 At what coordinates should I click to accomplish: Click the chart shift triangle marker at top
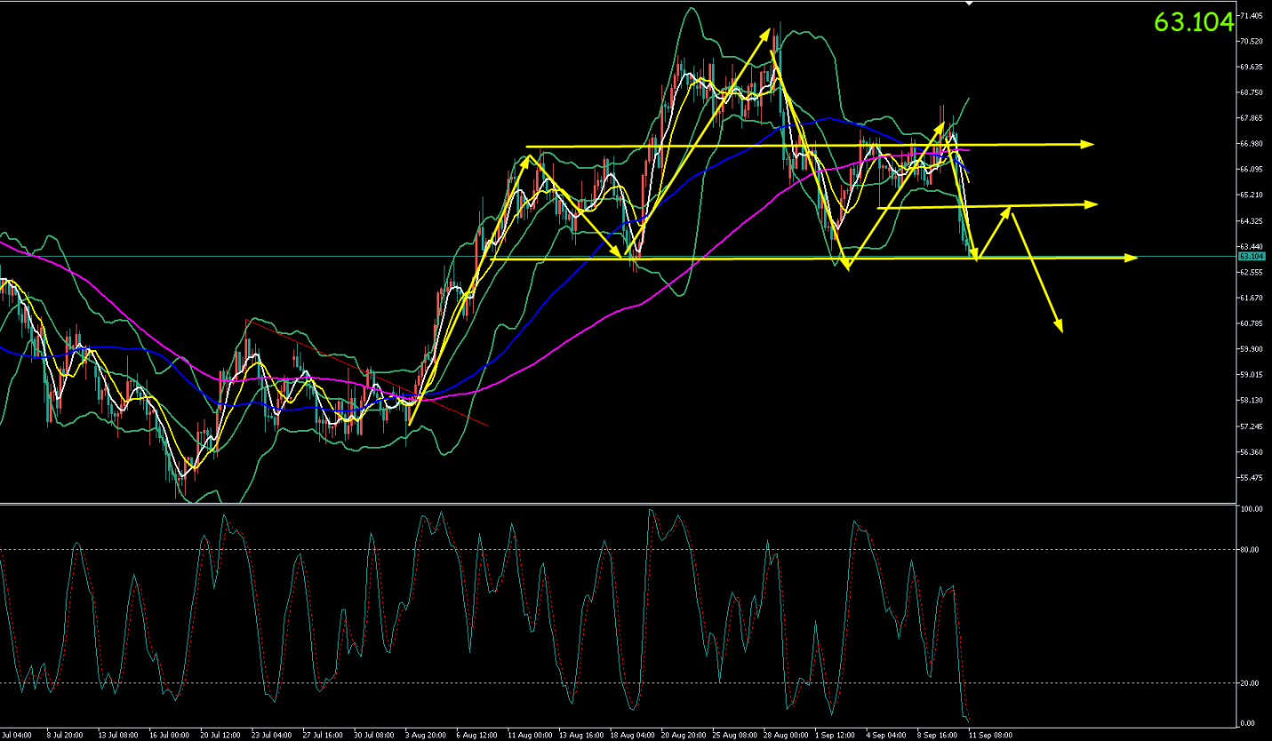coord(970,4)
